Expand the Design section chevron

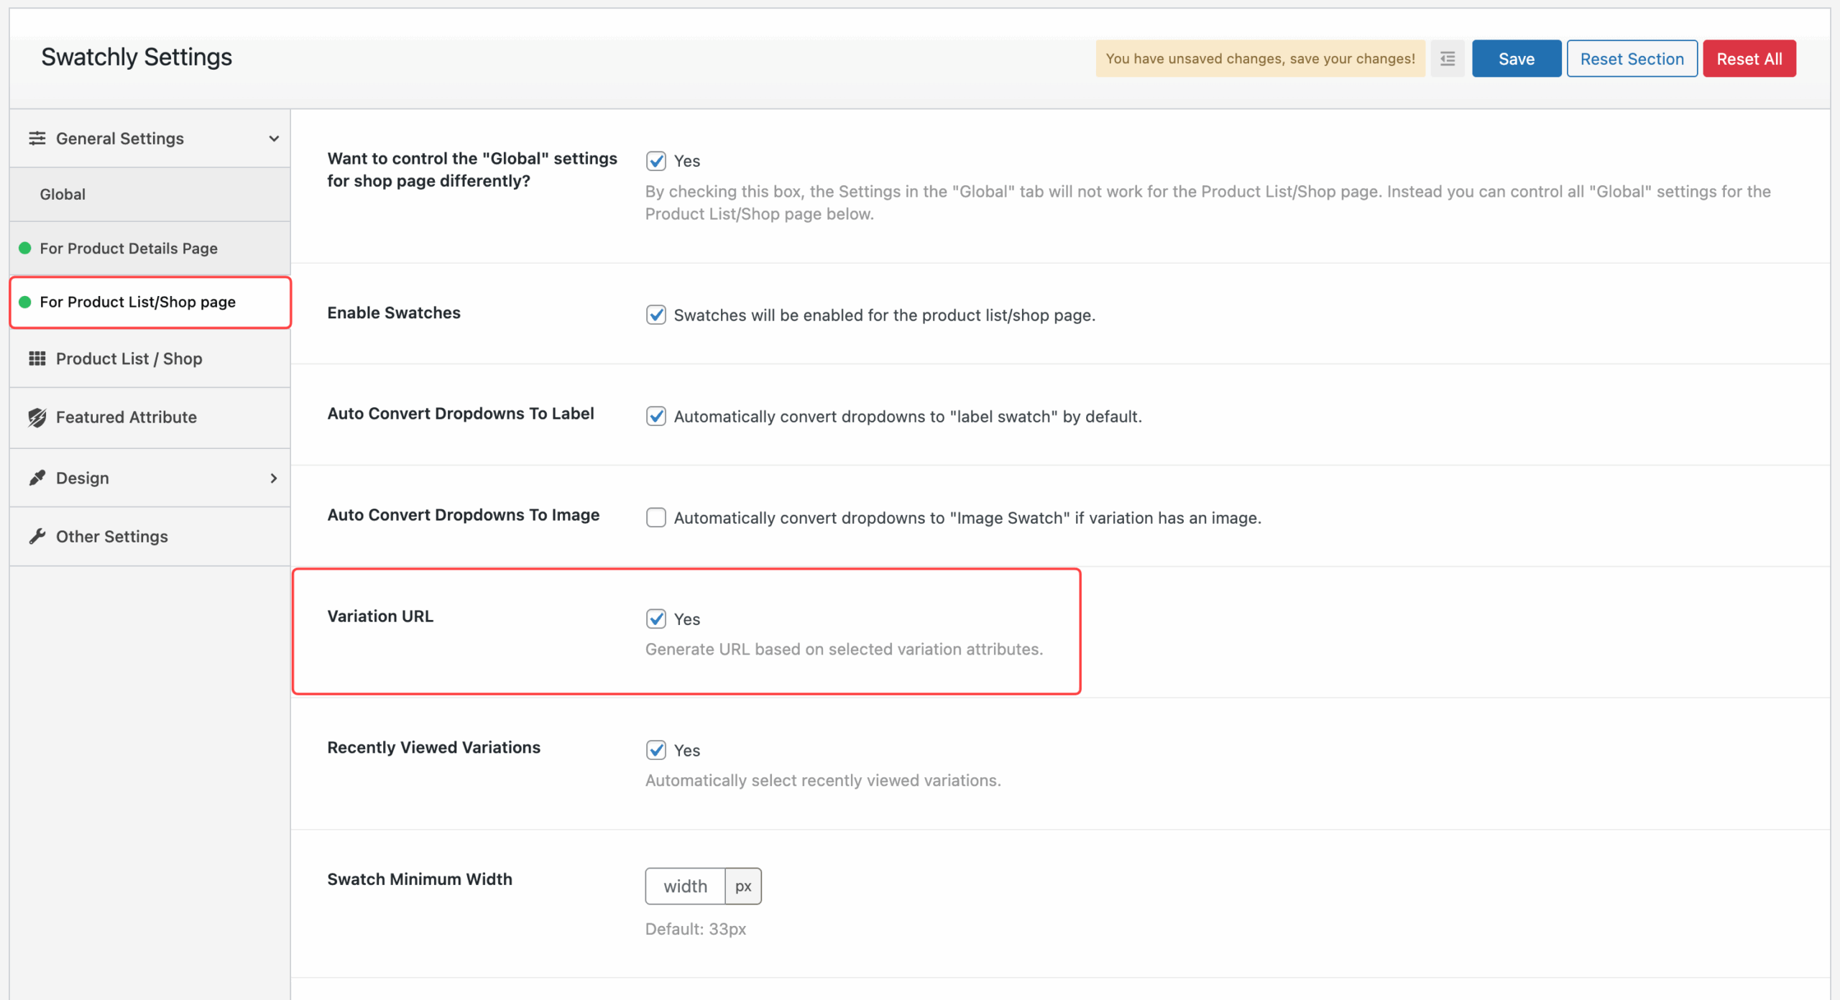[x=273, y=478]
